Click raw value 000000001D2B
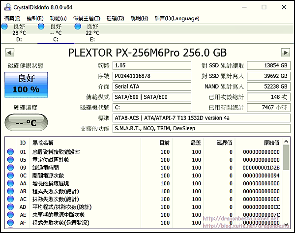This screenshot has width=295, height=233. pos(261,168)
